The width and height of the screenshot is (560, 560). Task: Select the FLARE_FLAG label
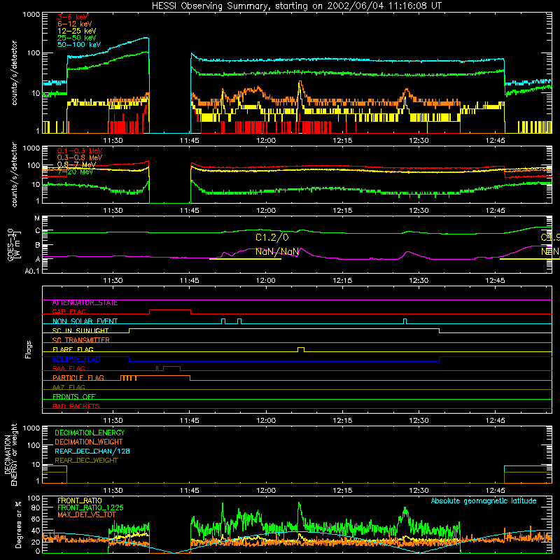(x=73, y=349)
